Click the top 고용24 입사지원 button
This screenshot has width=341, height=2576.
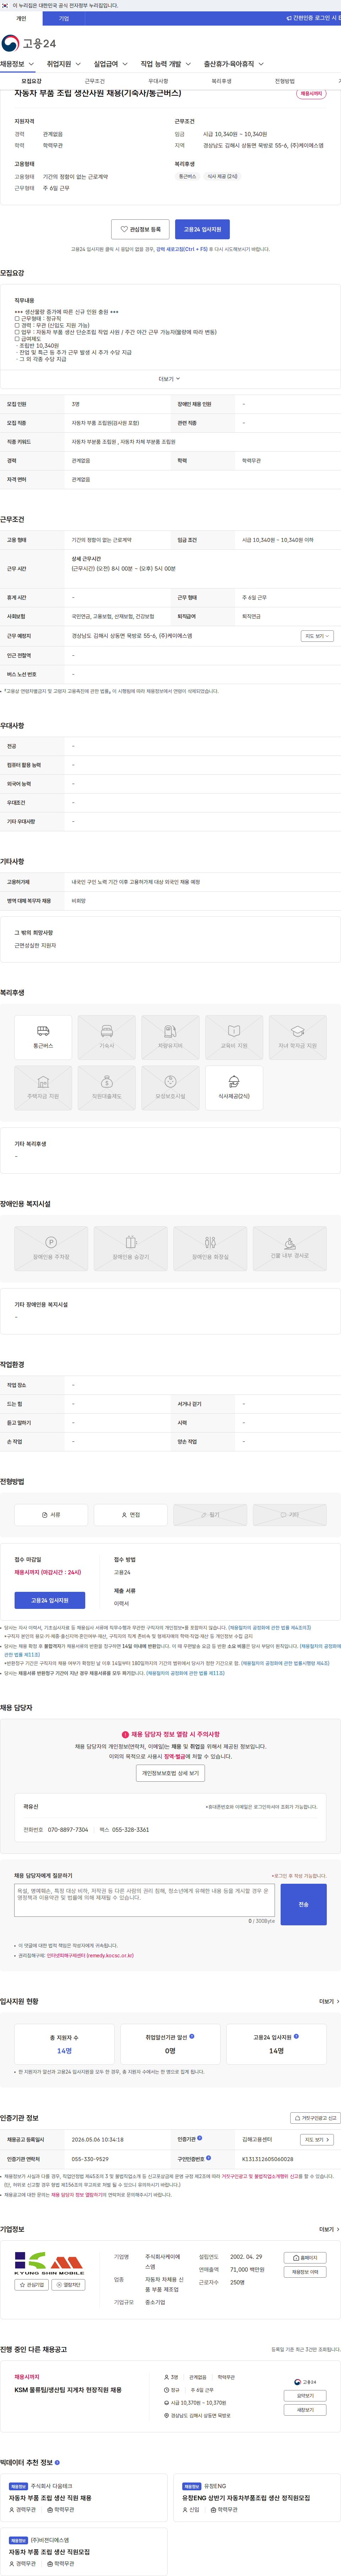(202, 229)
